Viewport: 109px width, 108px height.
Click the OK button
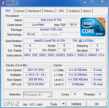pos(97,104)
